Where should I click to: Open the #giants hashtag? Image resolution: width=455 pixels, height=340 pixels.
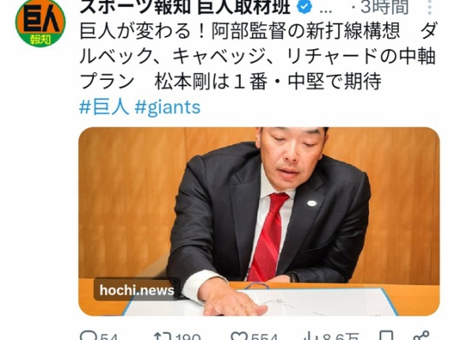[x=167, y=108]
